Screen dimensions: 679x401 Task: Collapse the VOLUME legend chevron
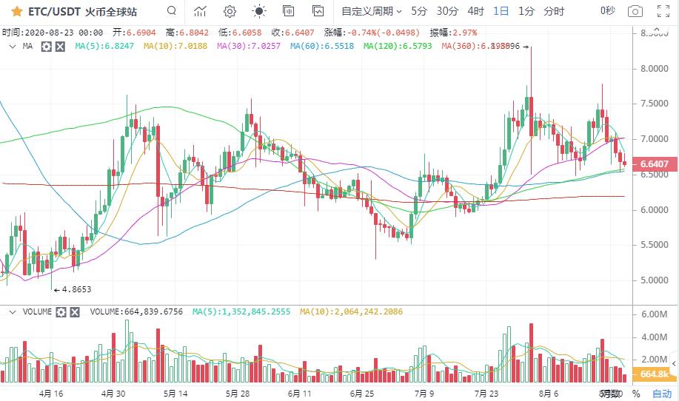point(13,312)
